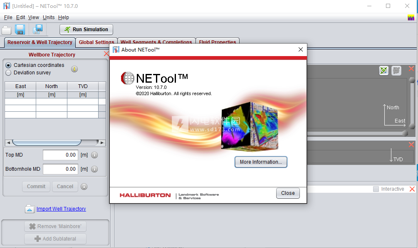The width and height of the screenshot is (418, 248).
Task: Click the gray icon beside the zoom-to-fit icon
Action: [396, 71]
